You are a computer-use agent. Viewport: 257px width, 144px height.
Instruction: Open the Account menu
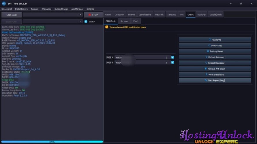35,9
